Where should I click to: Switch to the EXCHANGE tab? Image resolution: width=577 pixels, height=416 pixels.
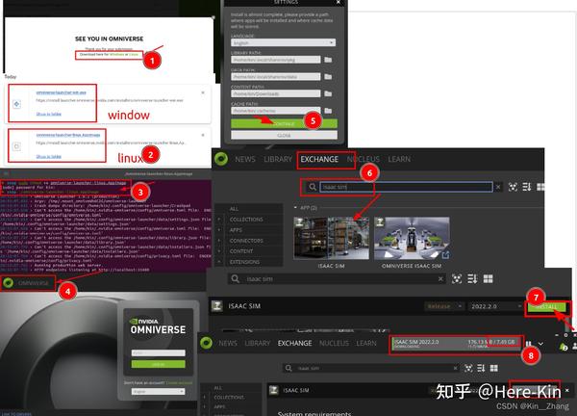pyautogui.click(x=319, y=159)
